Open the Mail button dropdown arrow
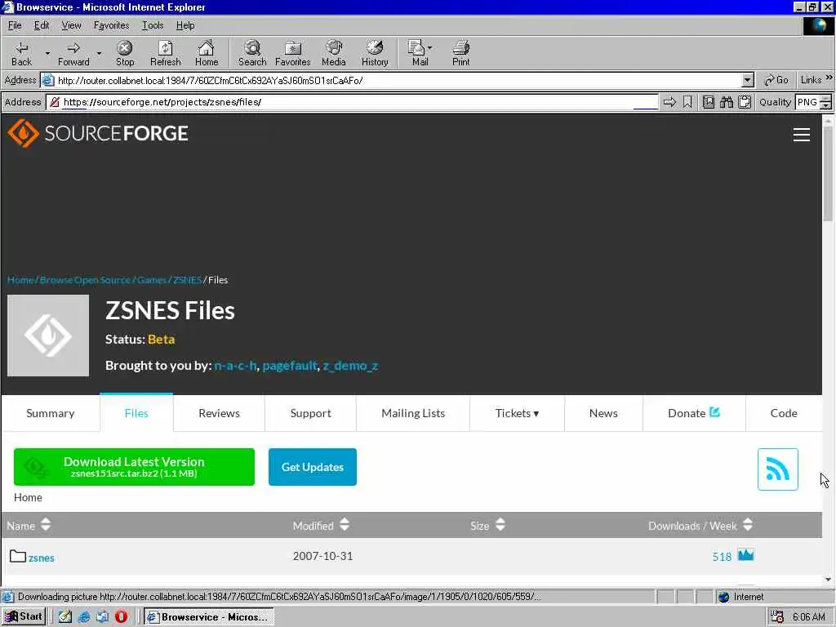Viewport: 836px width, 627px height. (x=429, y=47)
